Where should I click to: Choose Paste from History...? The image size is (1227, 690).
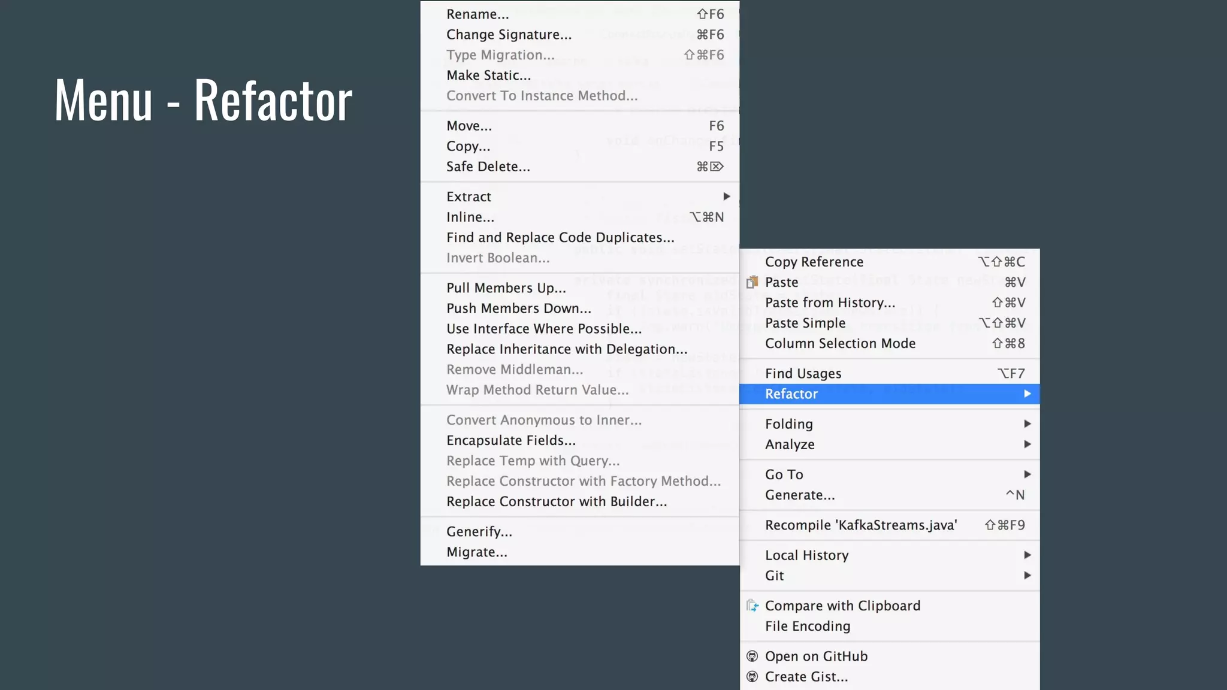[890, 302]
